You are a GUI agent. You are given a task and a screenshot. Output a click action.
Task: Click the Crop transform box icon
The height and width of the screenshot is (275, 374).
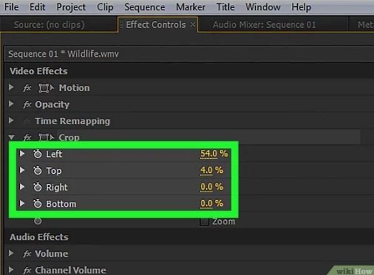pos(46,137)
